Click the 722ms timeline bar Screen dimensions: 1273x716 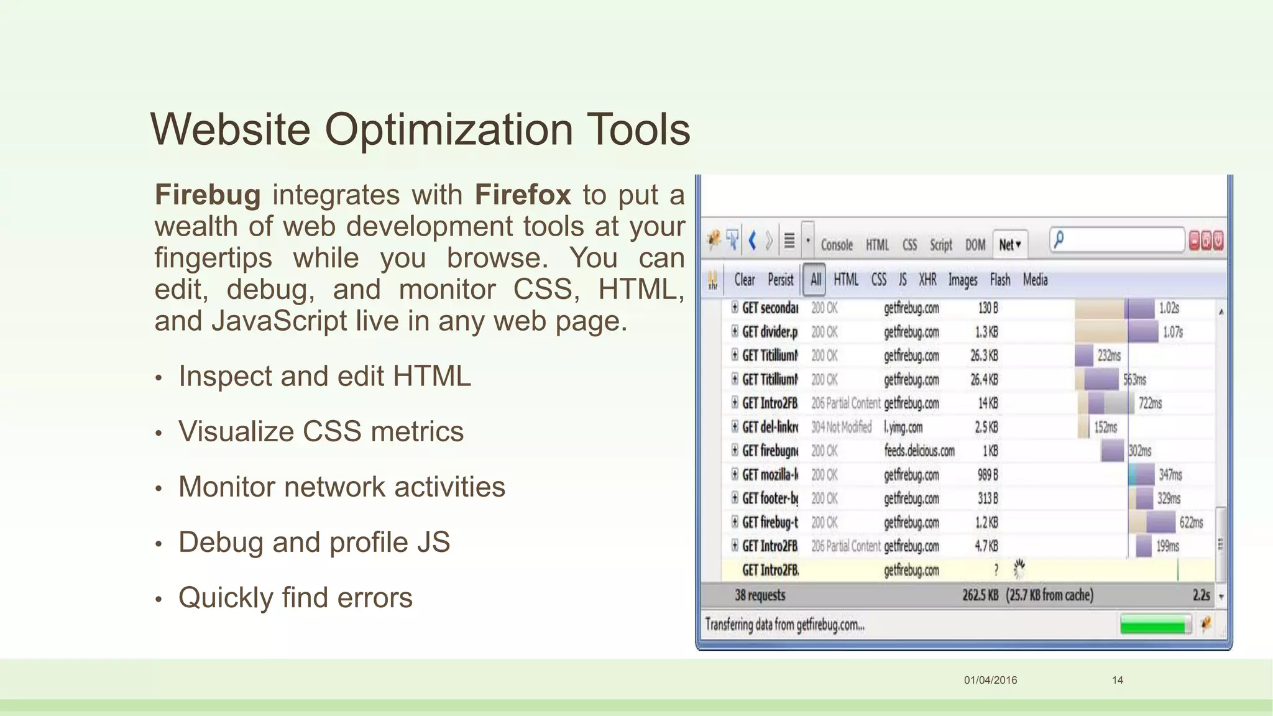1106,403
